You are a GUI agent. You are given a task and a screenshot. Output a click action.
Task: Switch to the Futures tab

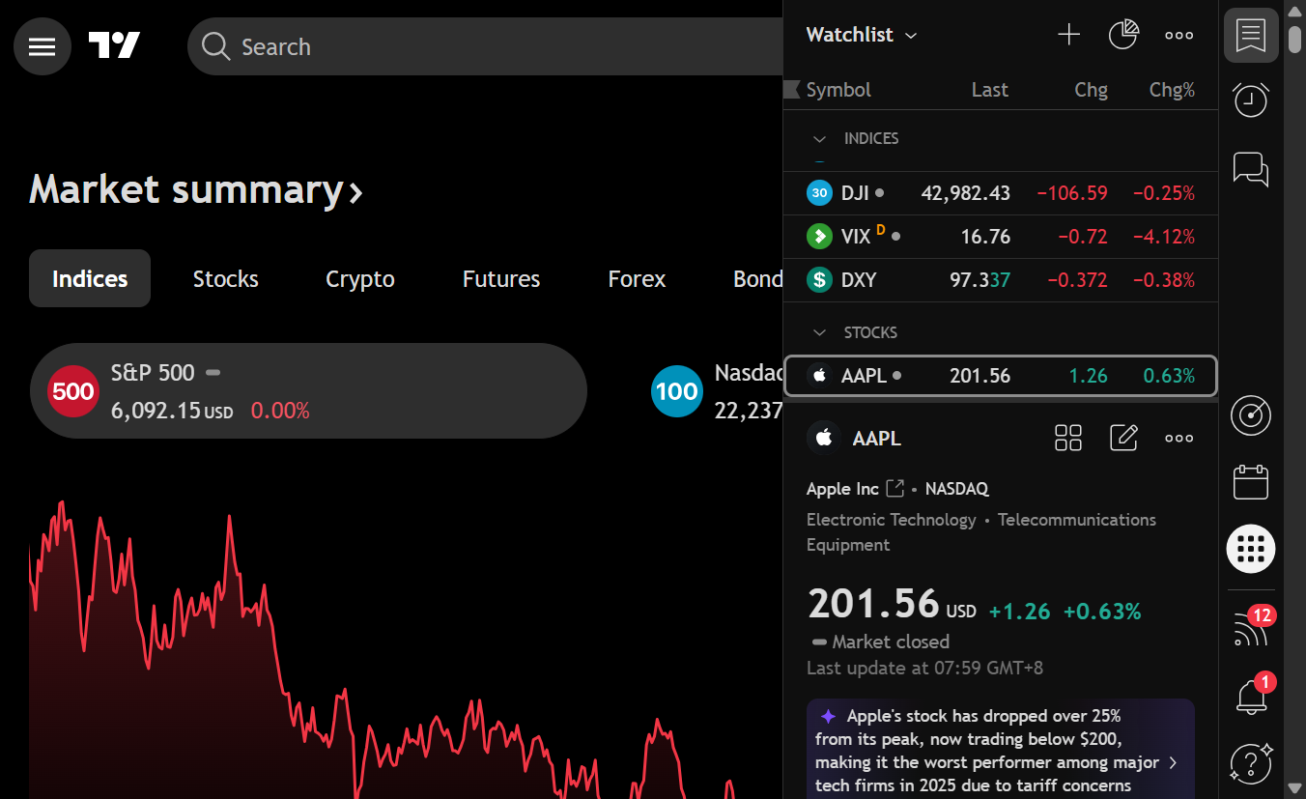pyautogui.click(x=501, y=278)
